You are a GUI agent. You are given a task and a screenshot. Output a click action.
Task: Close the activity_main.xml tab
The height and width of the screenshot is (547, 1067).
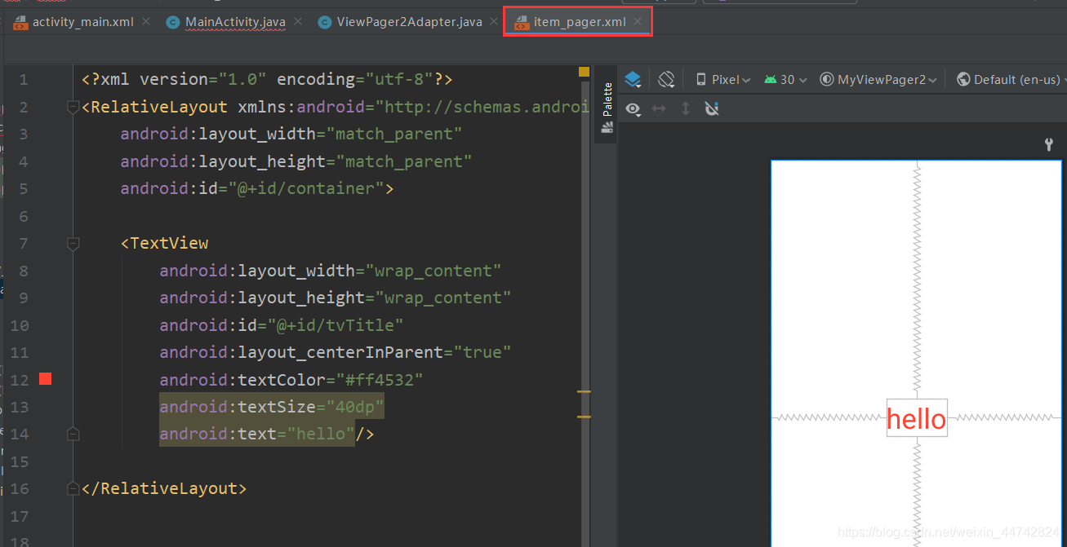146,21
